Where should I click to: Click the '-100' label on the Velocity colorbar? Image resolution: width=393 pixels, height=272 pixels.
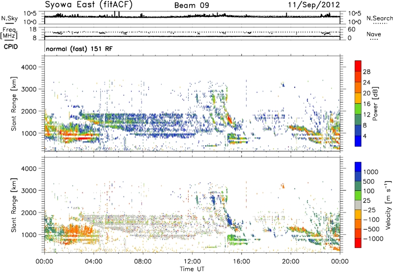pyautogui.click(x=371, y=219)
